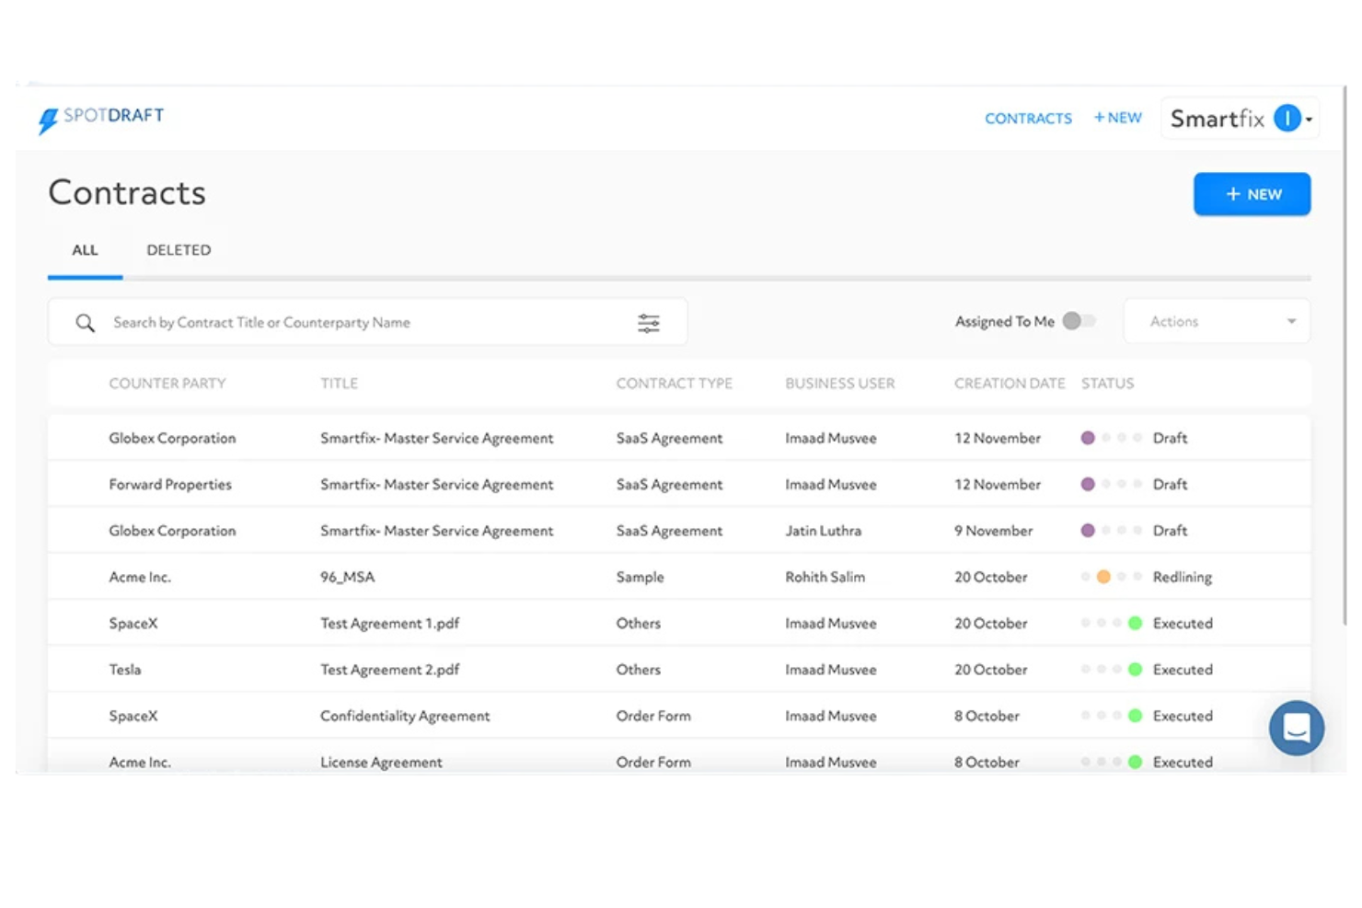Enable the Assigned To Me toggle
The height and width of the screenshot is (908, 1362).
click(x=1079, y=321)
